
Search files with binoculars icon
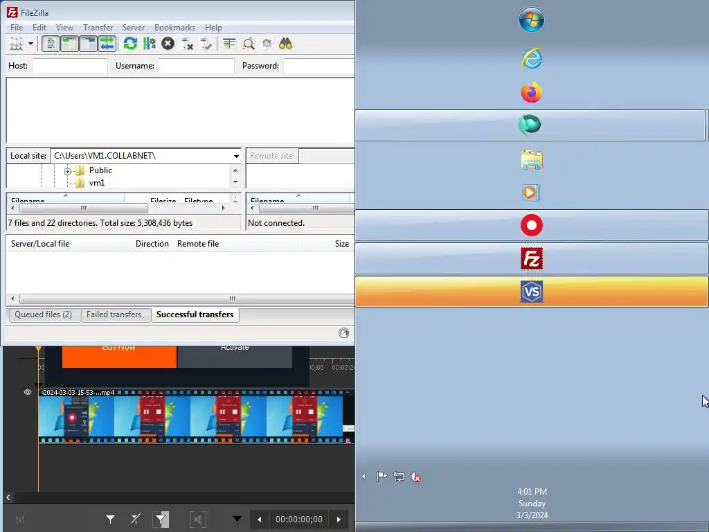click(285, 44)
